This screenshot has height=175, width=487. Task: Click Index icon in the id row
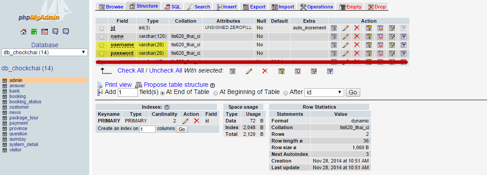392,28
